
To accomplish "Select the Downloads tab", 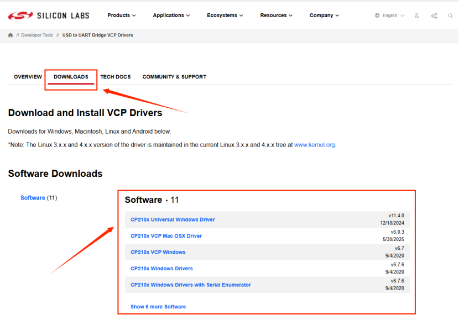I will pyautogui.click(x=71, y=77).
